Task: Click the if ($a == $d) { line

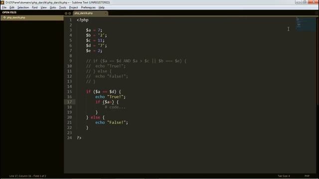Action: point(103,91)
